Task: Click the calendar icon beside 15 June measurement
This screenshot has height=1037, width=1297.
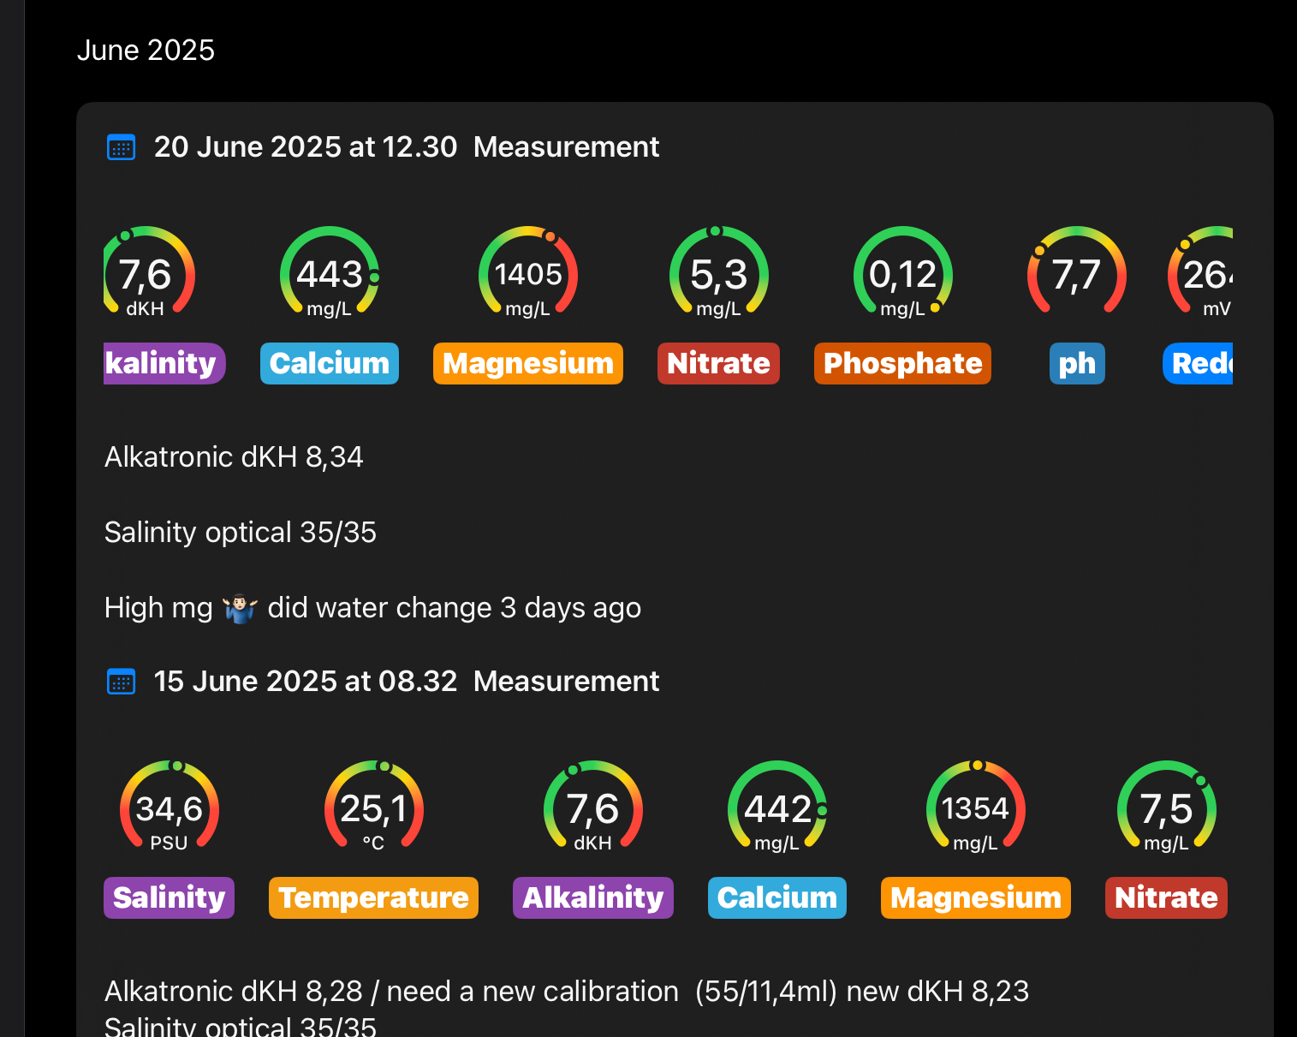Action: pos(121,682)
